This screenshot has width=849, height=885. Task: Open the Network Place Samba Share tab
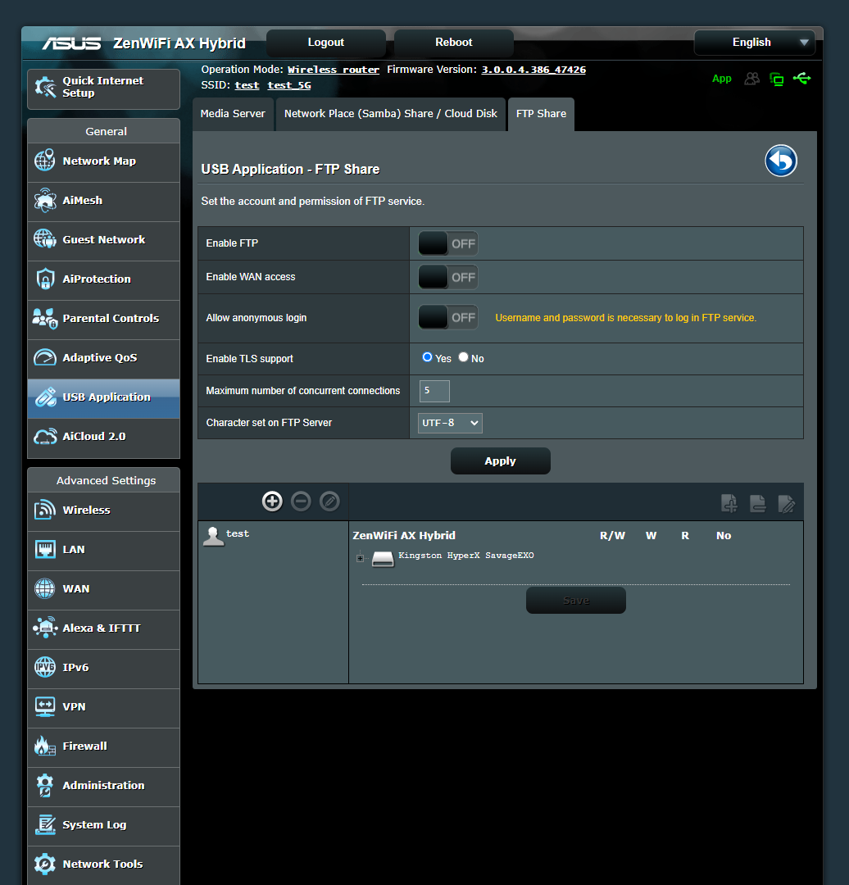coord(391,114)
